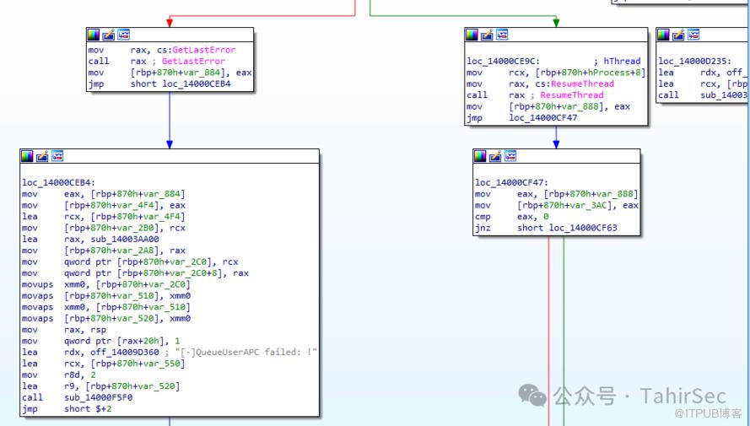This screenshot has height=426, width=750.
Task: Click group nodes icon on loc_14000CF47 block
Action: click(x=510, y=156)
